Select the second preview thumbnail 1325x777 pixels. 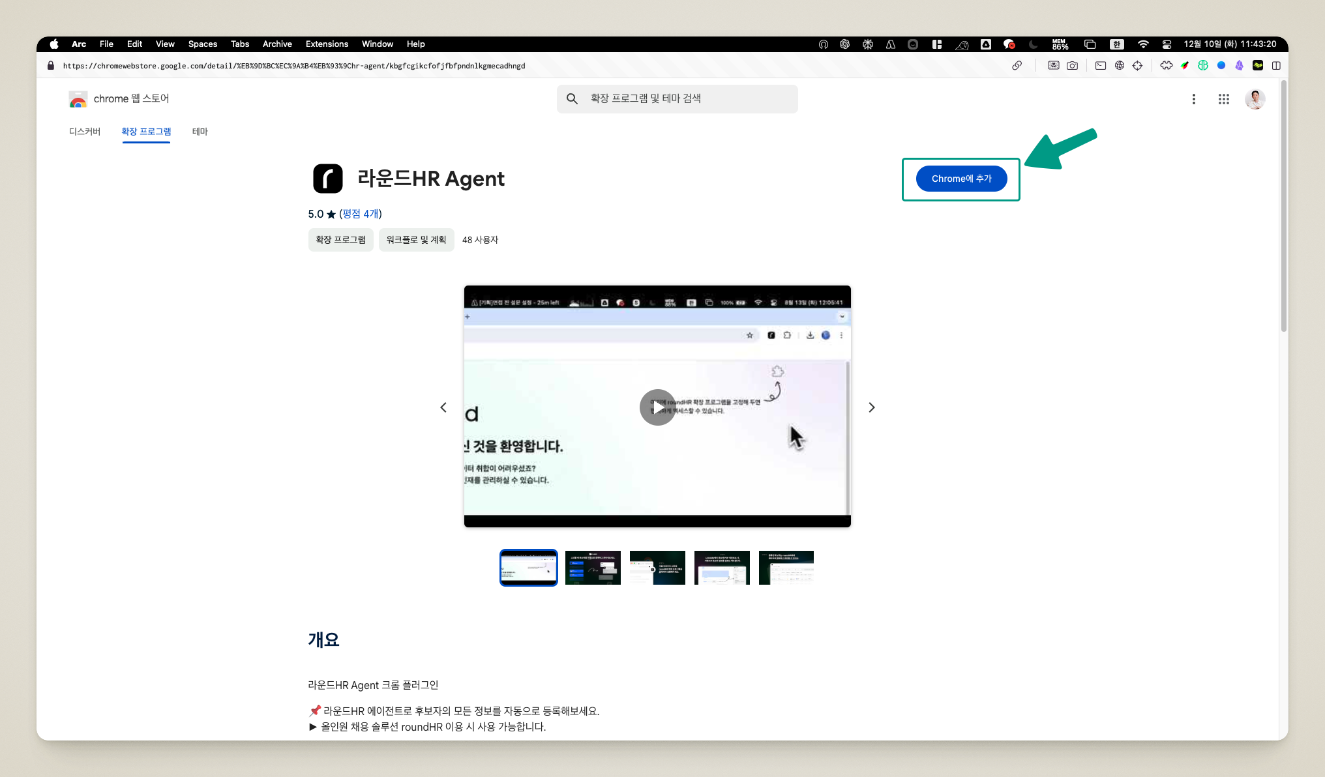(593, 567)
